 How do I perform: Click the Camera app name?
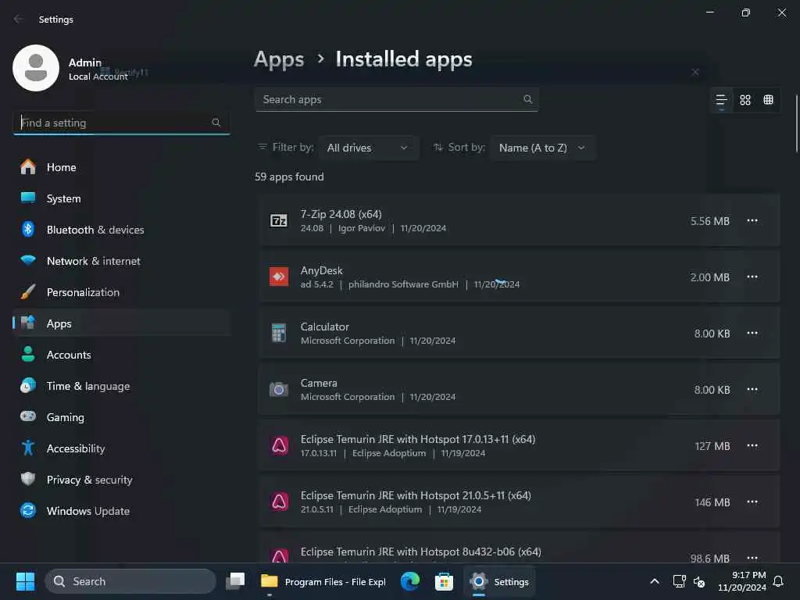[x=319, y=383]
